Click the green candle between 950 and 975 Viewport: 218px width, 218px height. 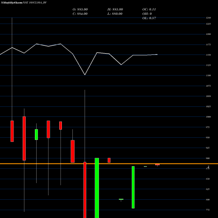(x=36, y=135)
